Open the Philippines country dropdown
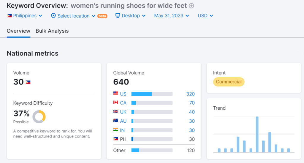This screenshot has height=163, width=304. 25,16
